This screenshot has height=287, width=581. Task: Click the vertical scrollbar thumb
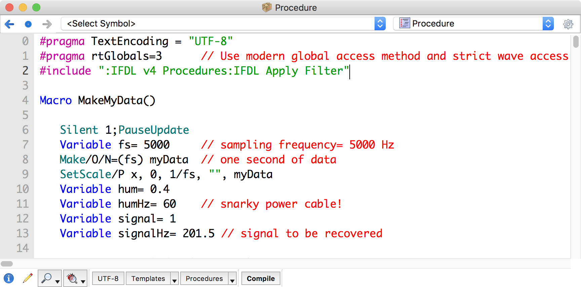point(576,42)
